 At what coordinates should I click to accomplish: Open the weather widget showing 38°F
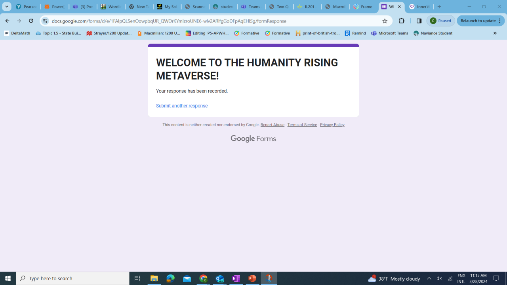394,279
